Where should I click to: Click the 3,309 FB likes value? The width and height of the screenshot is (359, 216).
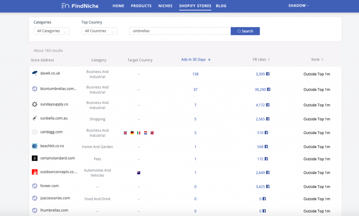click(x=260, y=74)
